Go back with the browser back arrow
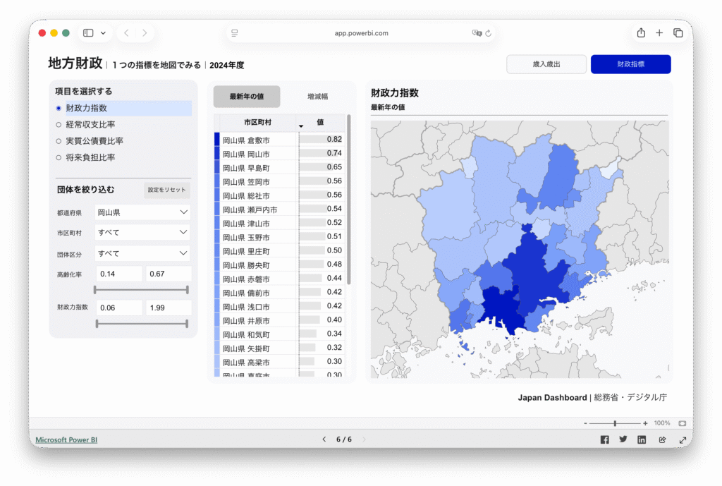Image resolution: width=722 pixels, height=486 pixels. [126, 32]
